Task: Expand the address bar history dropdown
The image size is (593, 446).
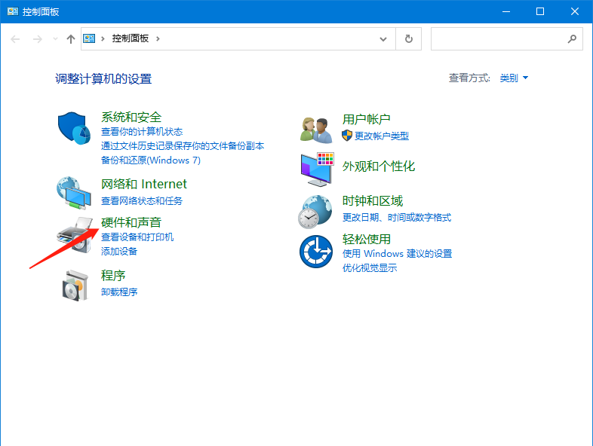Action: coord(384,38)
